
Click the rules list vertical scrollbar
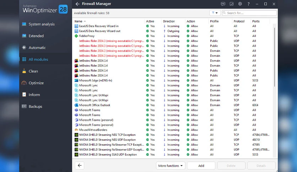(274, 57)
